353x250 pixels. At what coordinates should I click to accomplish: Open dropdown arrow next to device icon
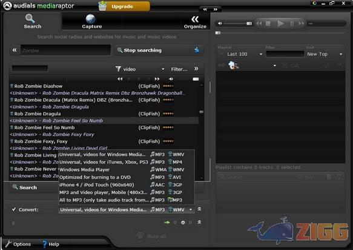pos(274,66)
